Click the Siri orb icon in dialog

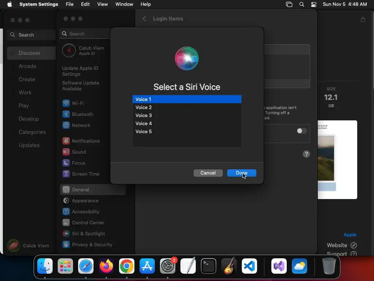[187, 58]
